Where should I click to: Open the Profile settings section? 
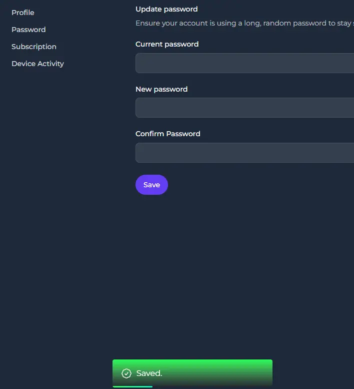[23, 13]
